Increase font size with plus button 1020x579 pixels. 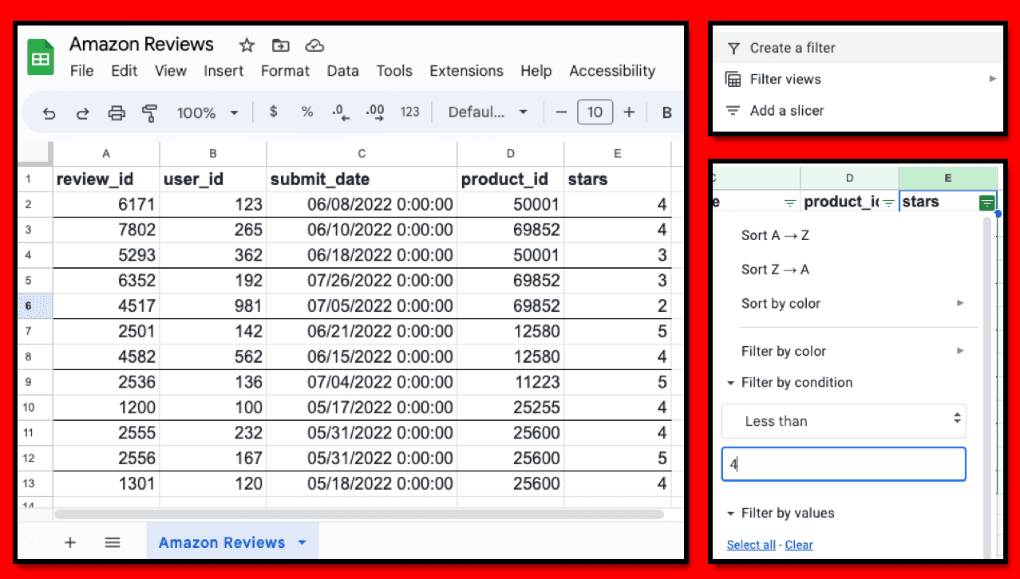pyautogui.click(x=629, y=112)
